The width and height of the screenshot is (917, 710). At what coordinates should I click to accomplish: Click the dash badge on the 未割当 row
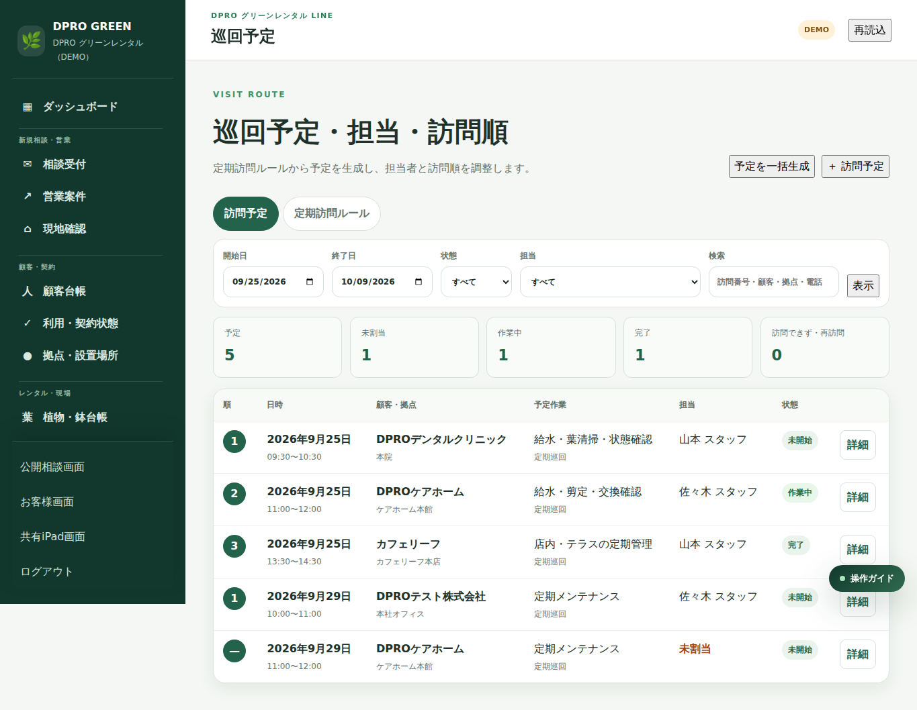234,650
